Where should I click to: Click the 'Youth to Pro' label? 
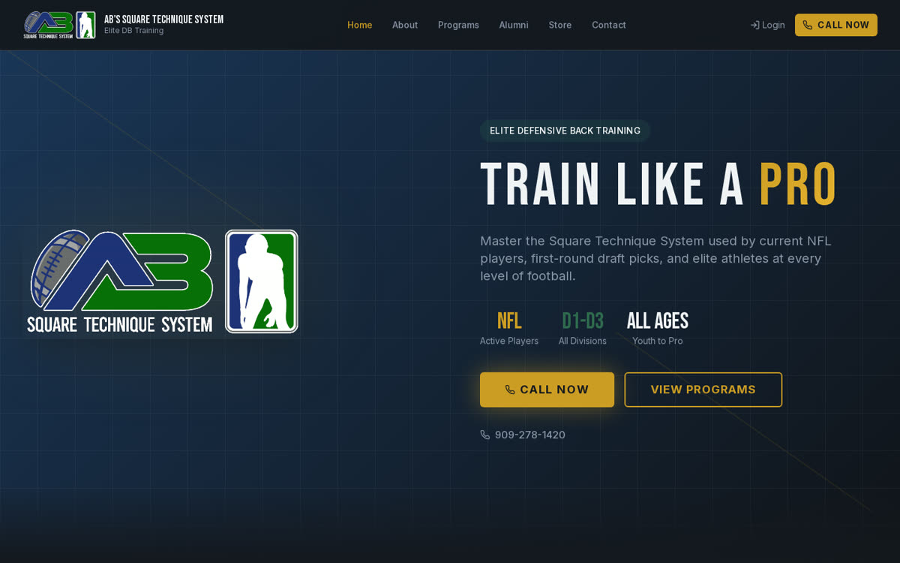(658, 341)
